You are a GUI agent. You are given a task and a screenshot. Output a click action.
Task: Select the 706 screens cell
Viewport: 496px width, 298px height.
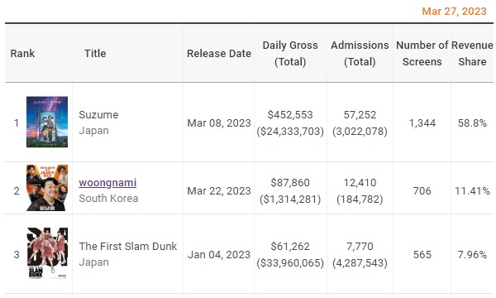[x=422, y=191]
